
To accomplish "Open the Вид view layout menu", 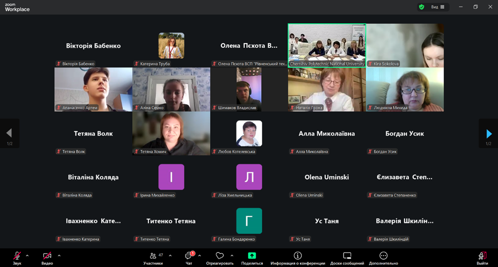I will coord(437,7).
